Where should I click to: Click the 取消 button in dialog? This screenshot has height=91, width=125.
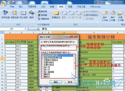70,82
